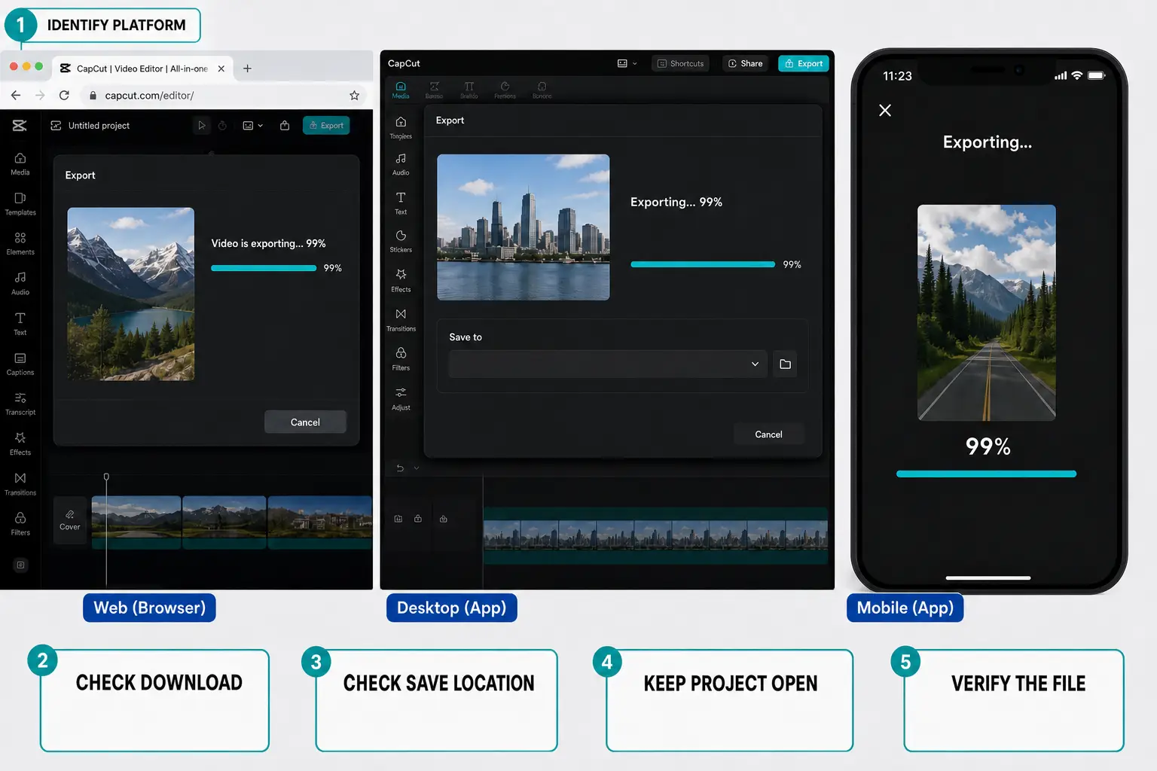
Task: Cancel the desktop export dialog
Action: point(768,434)
